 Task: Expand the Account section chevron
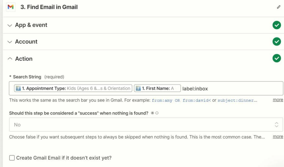10,42
